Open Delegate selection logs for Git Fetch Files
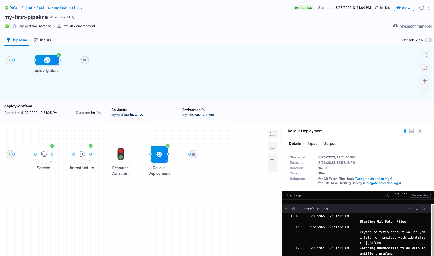This screenshot has width=434, height=256. coord(374,179)
